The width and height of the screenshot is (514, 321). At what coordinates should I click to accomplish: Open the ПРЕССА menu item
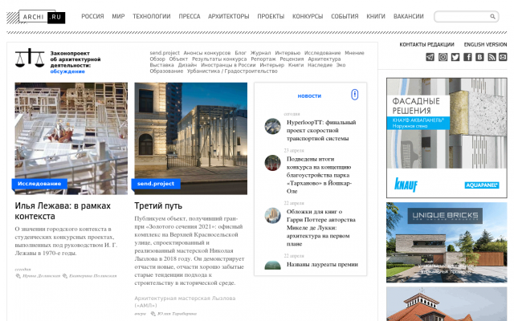(x=190, y=16)
